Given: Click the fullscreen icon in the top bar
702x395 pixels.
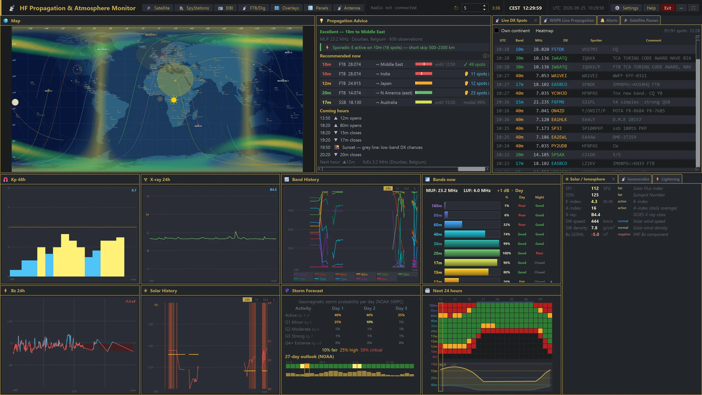Looking at the screenshot, I should pos(693,8).
